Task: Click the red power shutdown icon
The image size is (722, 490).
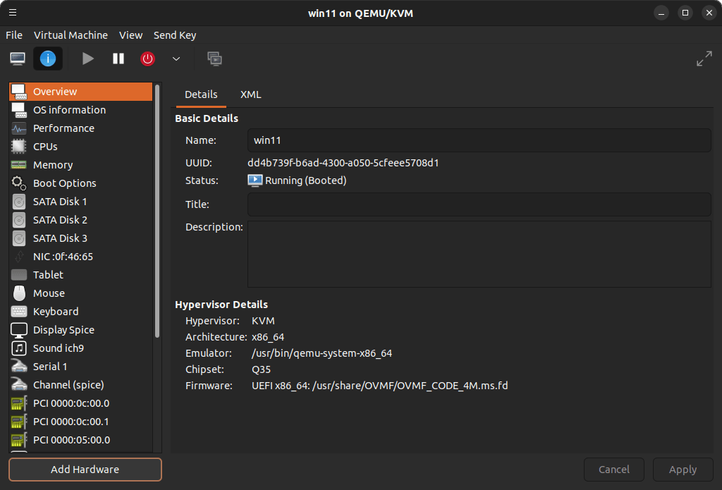Action: tap(147, 59)
